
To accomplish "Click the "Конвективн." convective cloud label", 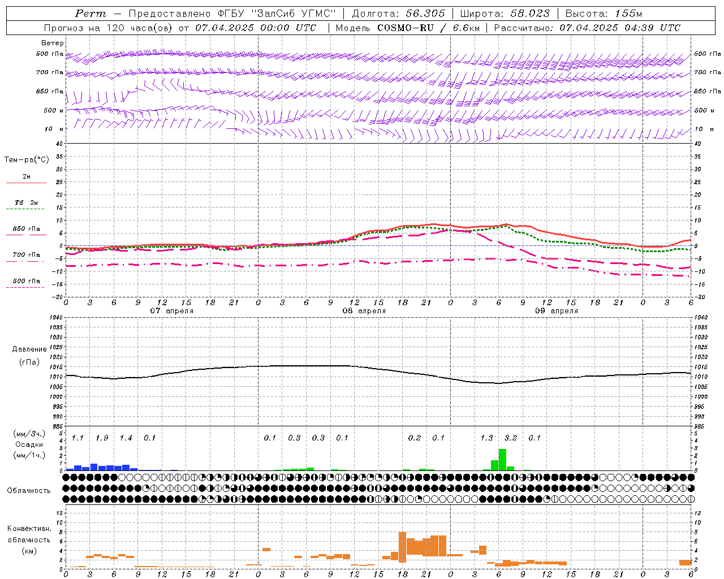I will pos(29,529).
